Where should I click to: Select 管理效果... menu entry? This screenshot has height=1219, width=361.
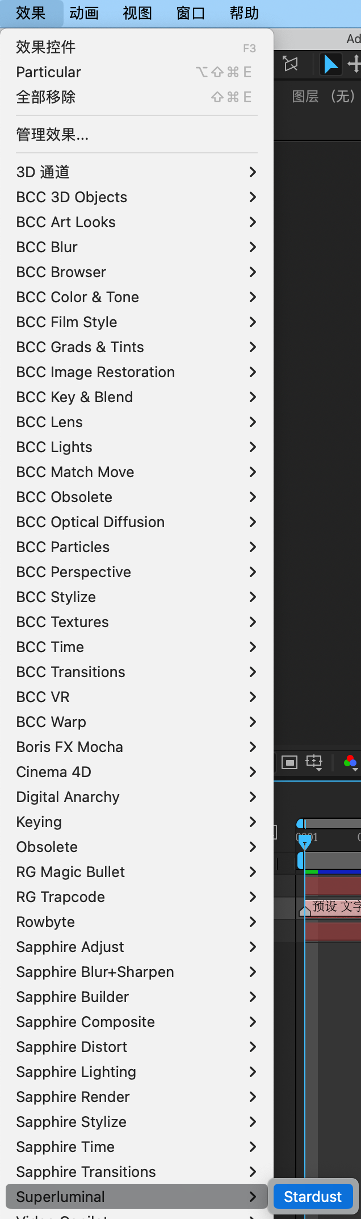[x=52, y=135]
